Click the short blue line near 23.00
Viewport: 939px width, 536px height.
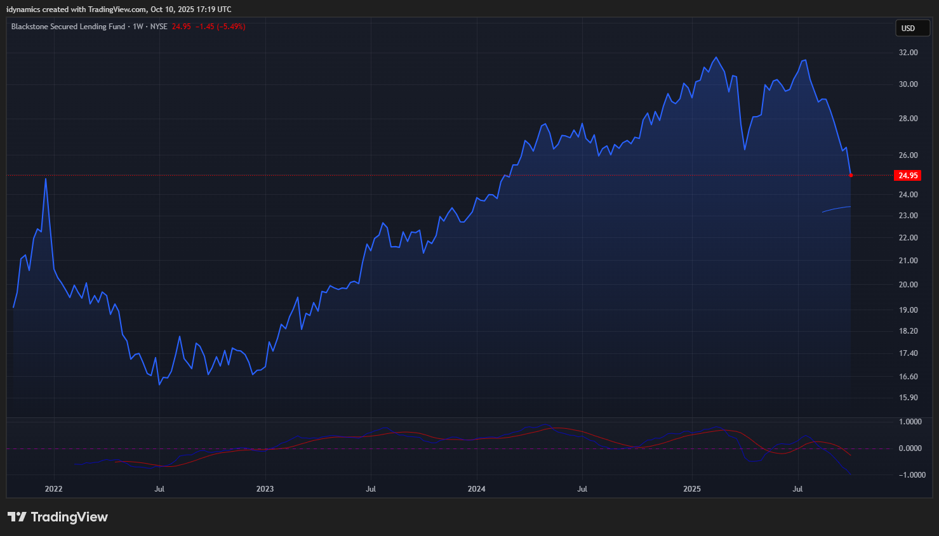pyautogui.click(x=836, y=209)
